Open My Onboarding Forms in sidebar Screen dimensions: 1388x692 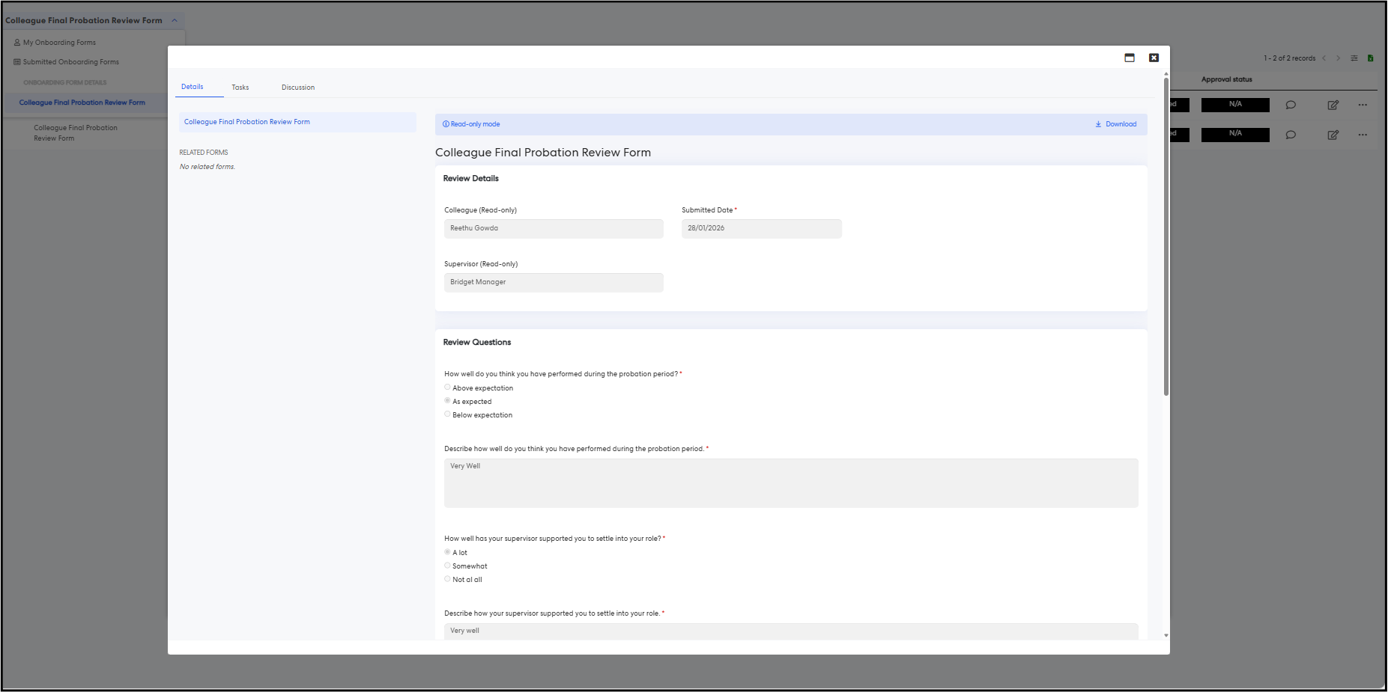59,43
